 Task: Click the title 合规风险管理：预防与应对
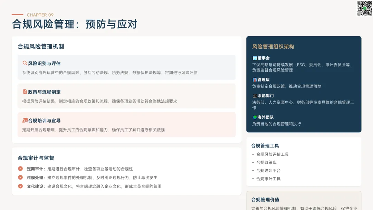click(75, 24)
